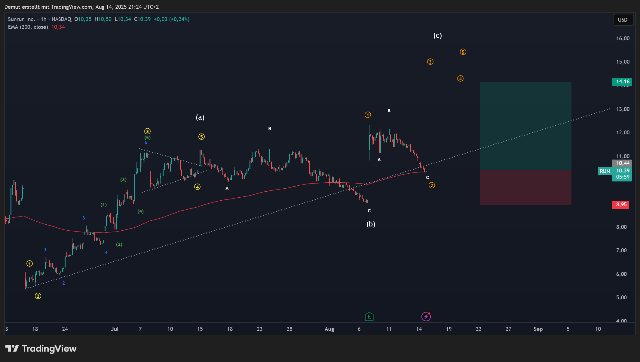
Task: Click the green earnings E icon
Action: tap(369, 316)
